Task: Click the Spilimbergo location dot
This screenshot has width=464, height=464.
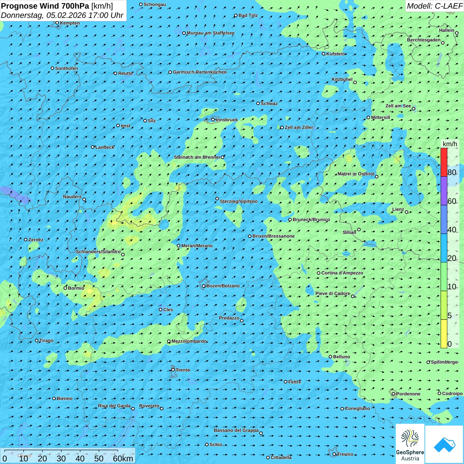Action: [428, 362]
